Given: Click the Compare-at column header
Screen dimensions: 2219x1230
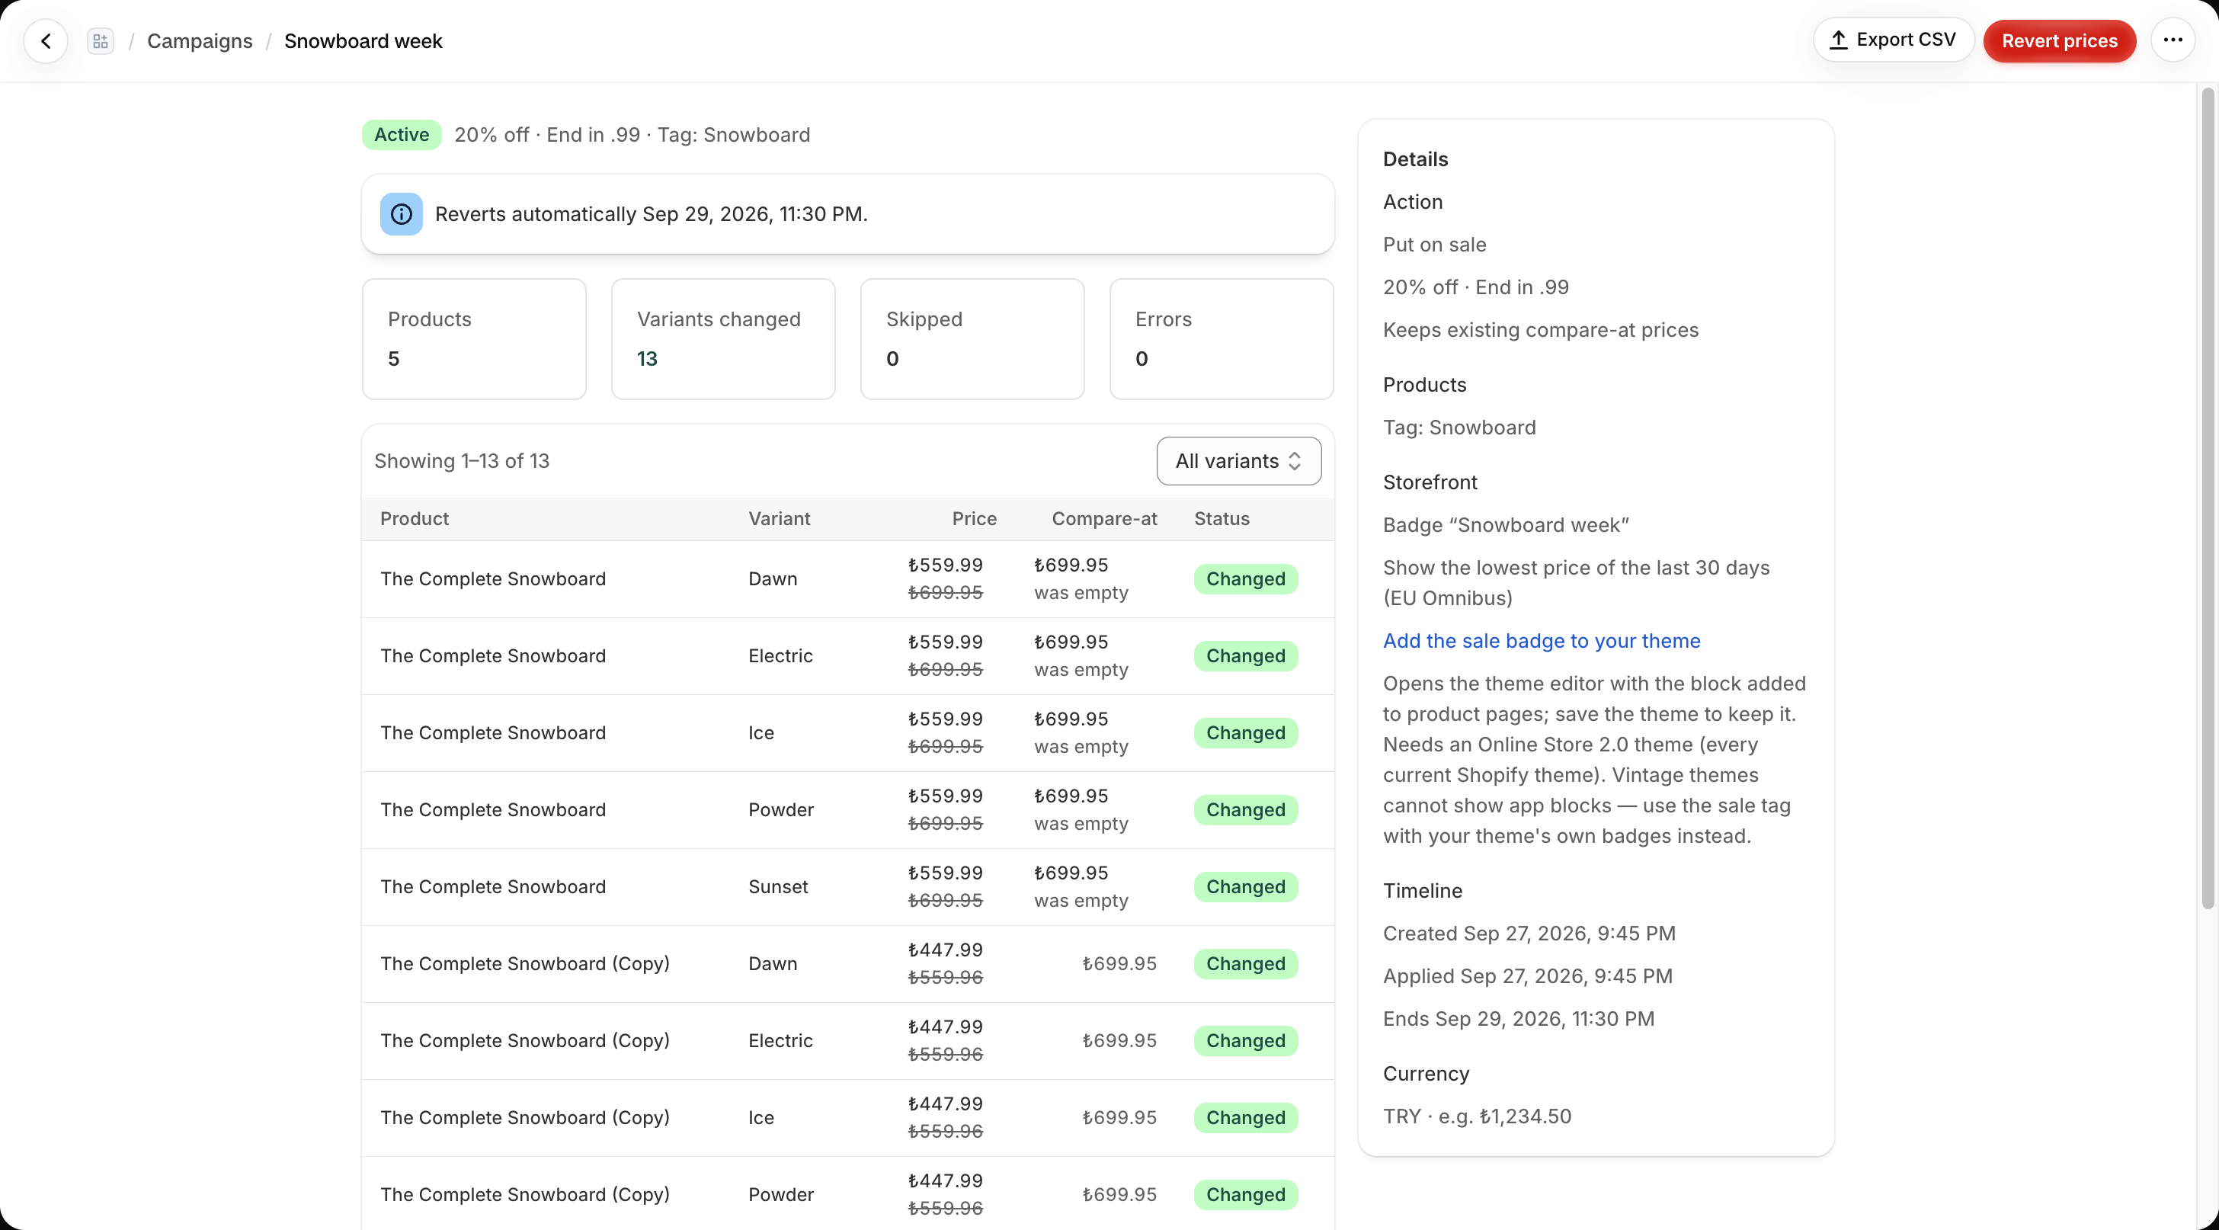Looking at the screenshot, I should (x=1104, y=518).
